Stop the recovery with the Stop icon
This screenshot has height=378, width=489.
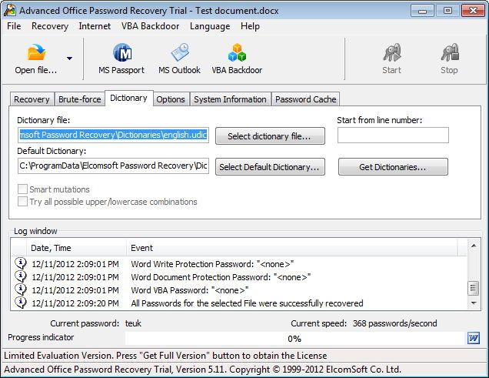coord(450,52)
